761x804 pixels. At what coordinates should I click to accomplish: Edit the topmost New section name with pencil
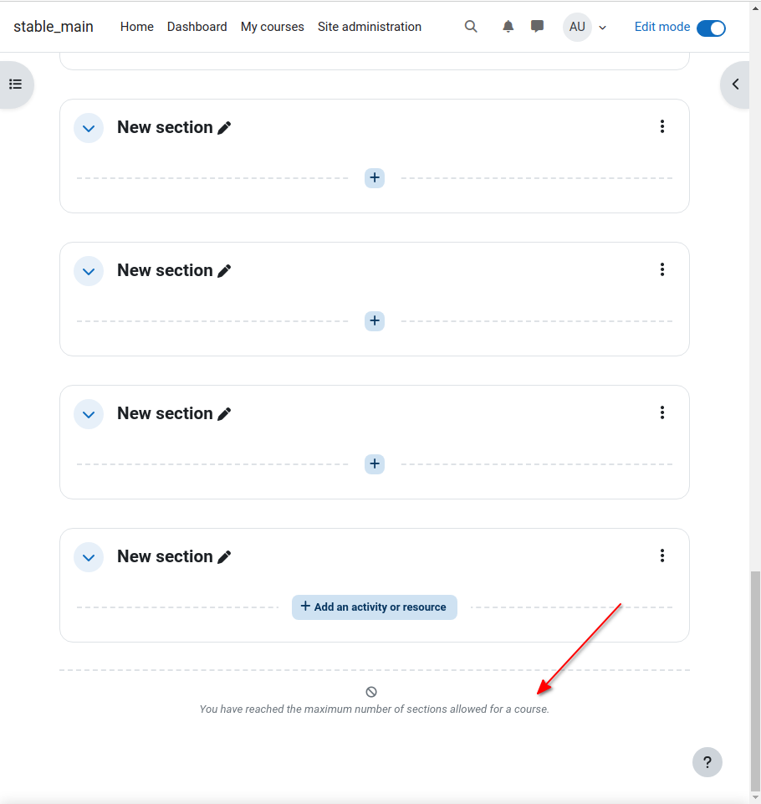(224, 128)
